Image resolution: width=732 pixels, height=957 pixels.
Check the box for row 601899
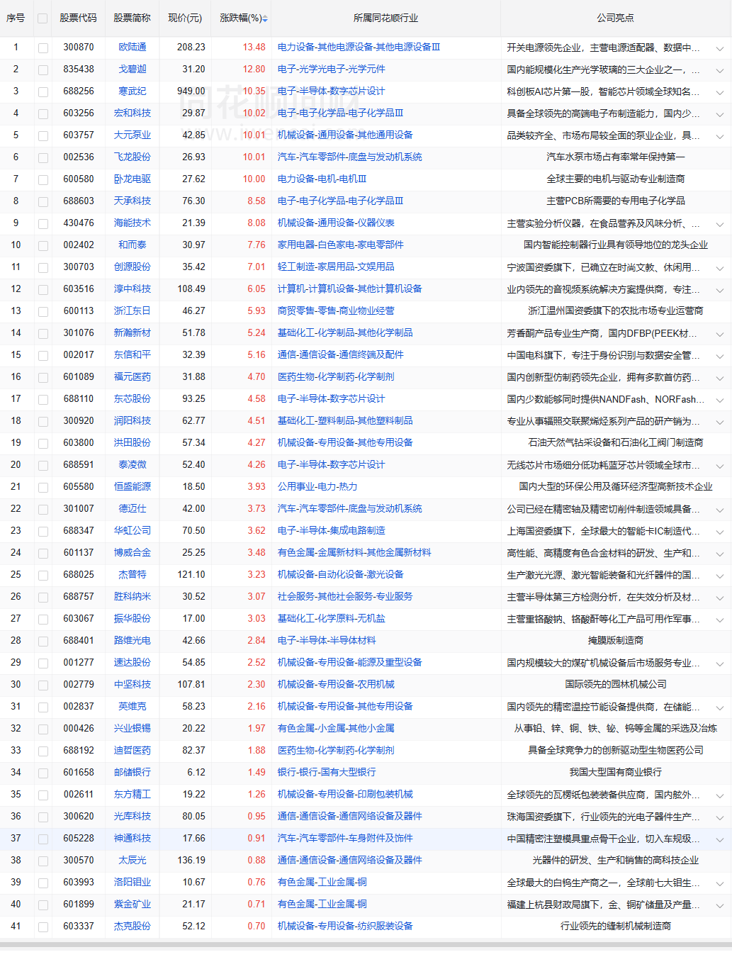(x=43, y=905)
